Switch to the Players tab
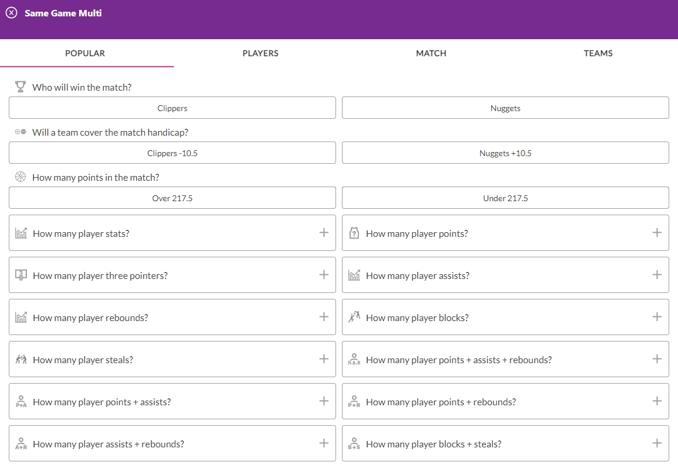678x469 pixels. [260, 53]
